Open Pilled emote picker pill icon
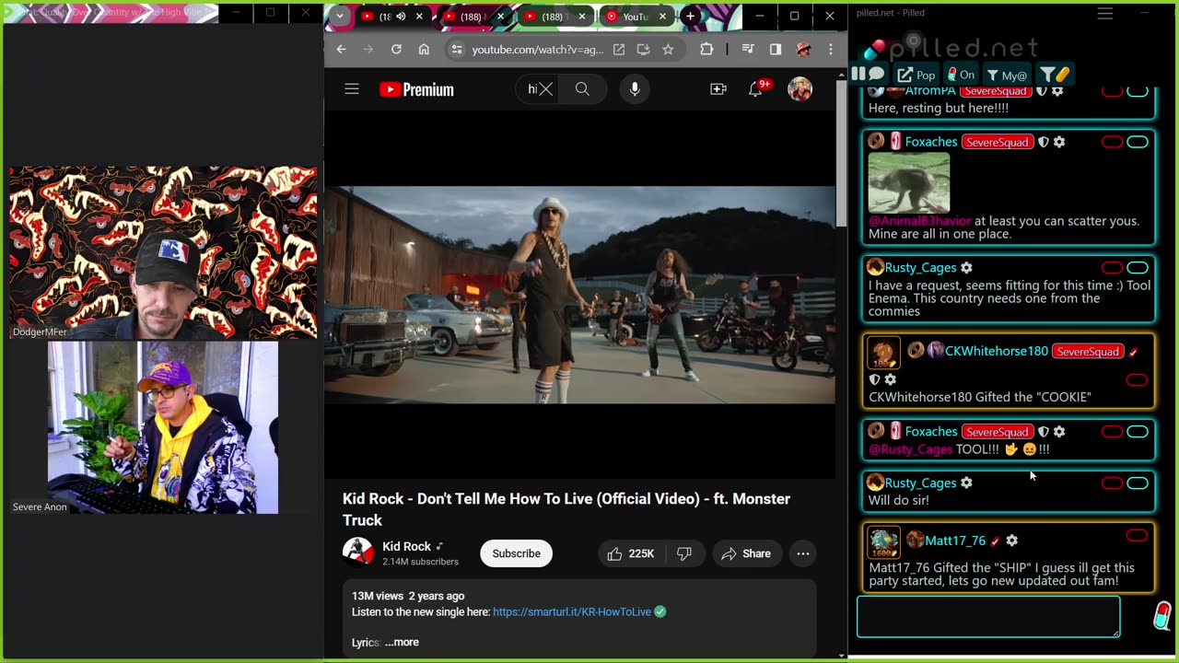The height and width of the screenshot is (663, 1179). 1162,616
